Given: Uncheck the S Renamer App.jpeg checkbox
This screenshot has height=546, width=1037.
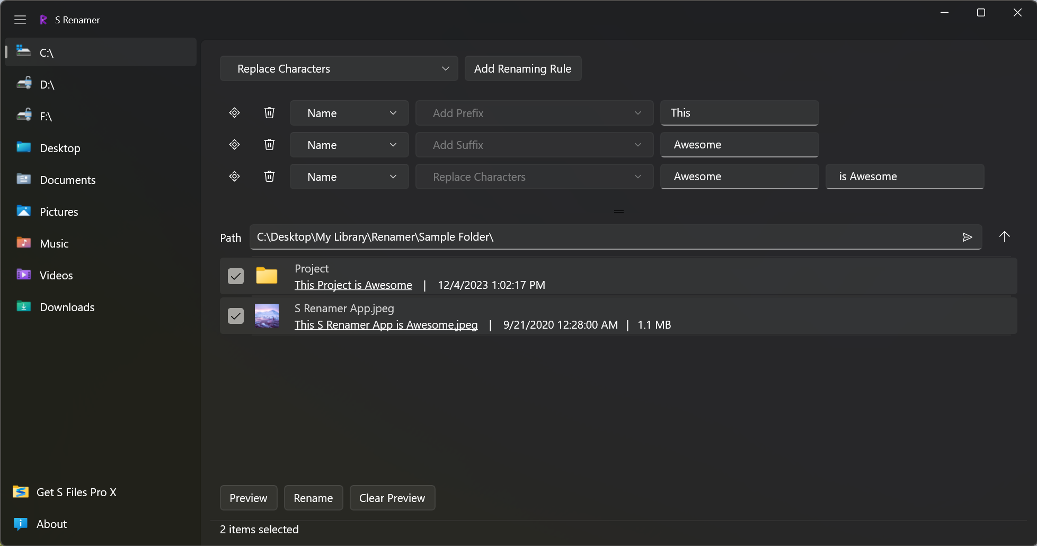Looking at the screenshot, I should coord(236,316).
